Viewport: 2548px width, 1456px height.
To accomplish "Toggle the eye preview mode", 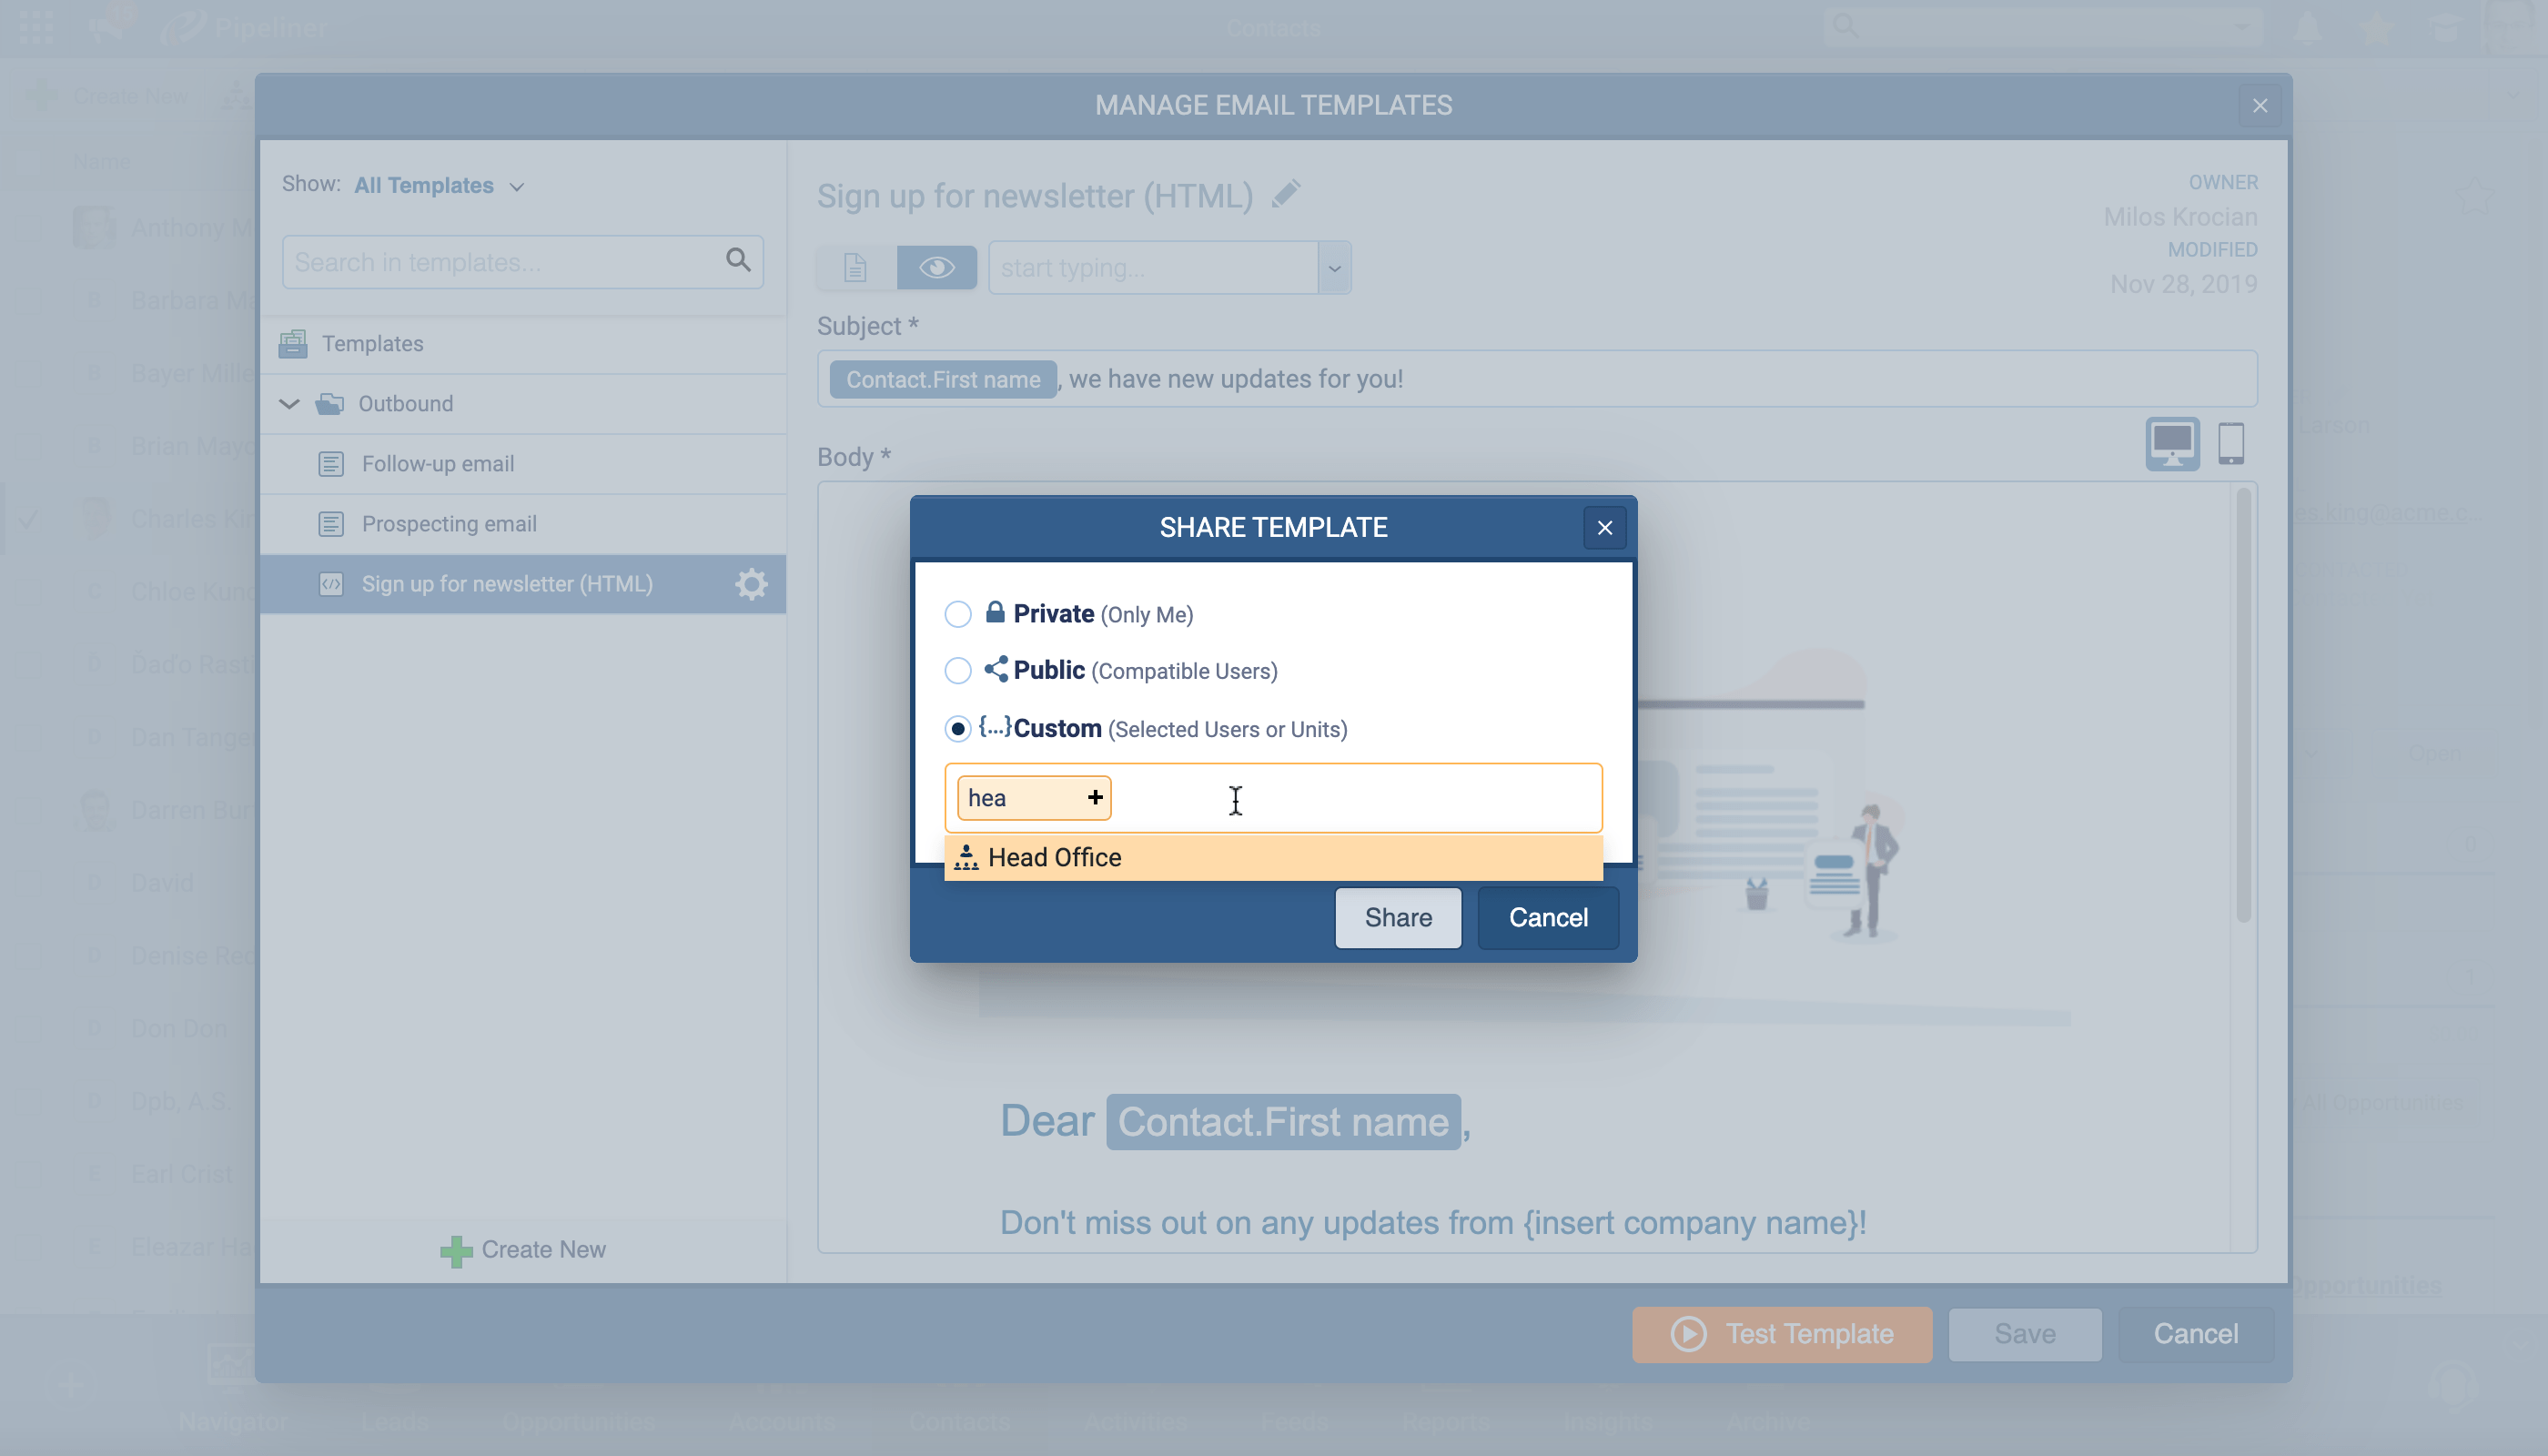I will [936, 267].
